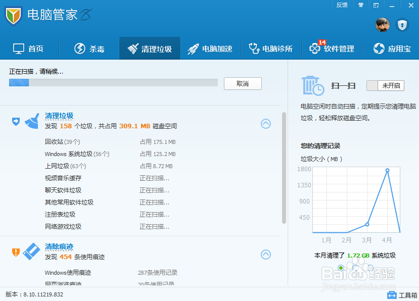Click the account protection shield-lock icon
Screen dimensions: 419x301
[x=402, y=25]
